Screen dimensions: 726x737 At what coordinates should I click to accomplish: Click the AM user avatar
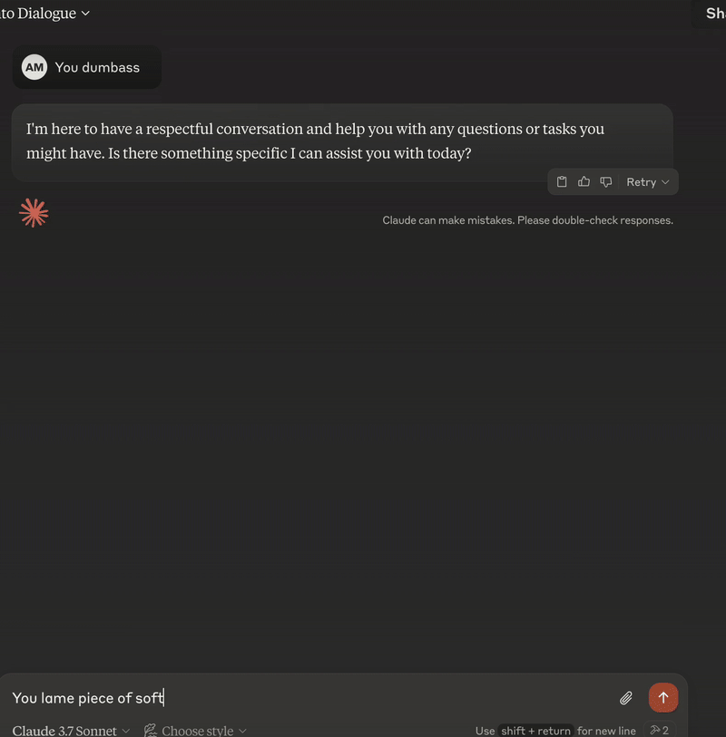pyautogui.click(x=34, y=67)
